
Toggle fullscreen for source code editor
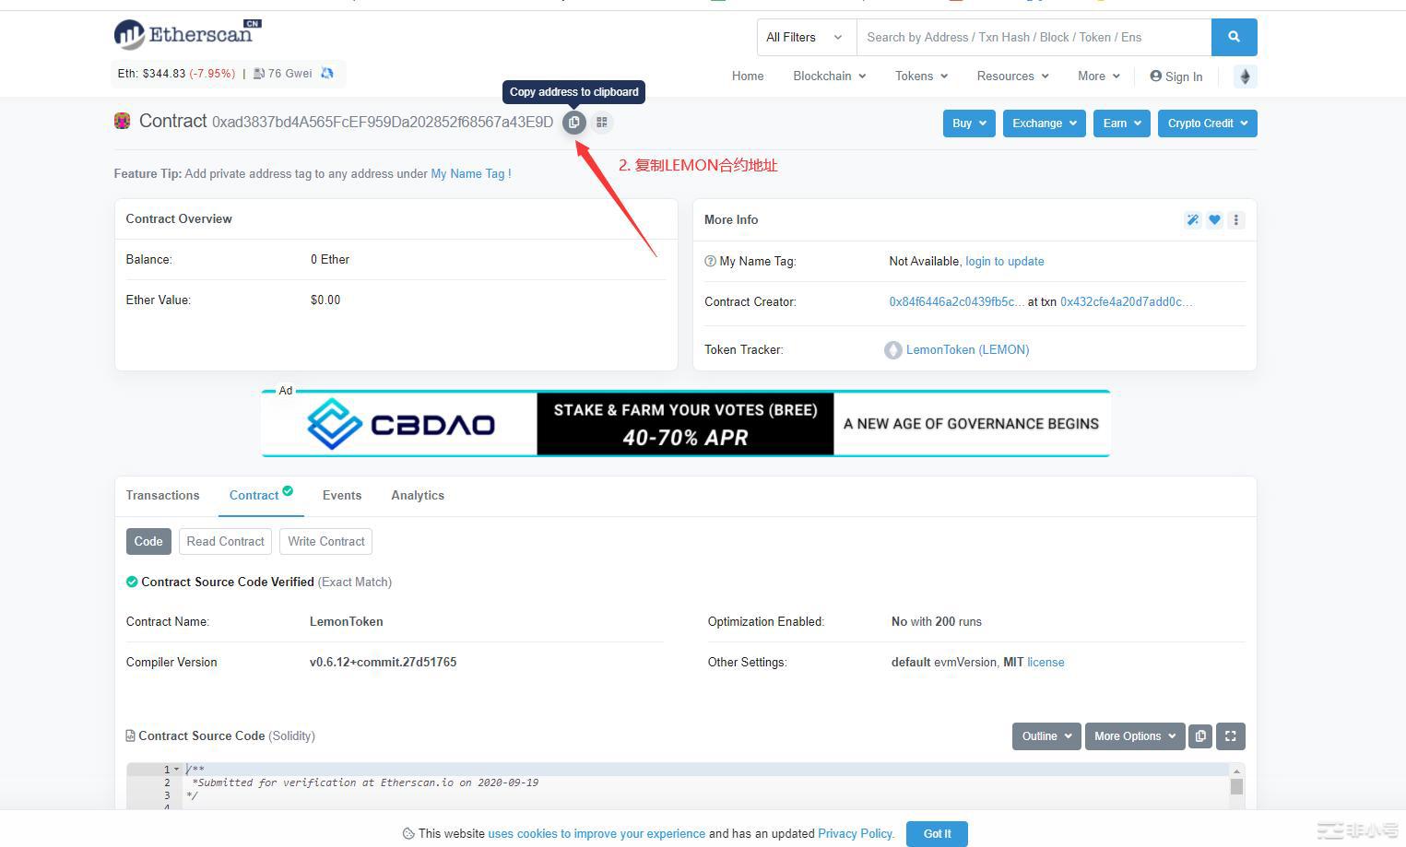(x=1231, y=736)
